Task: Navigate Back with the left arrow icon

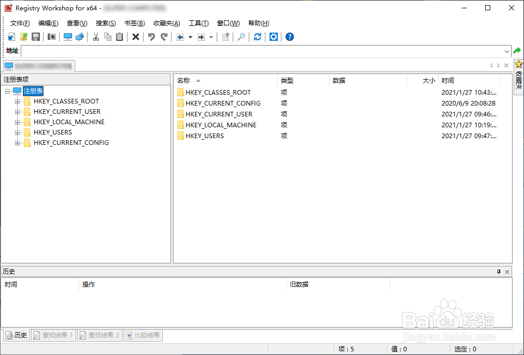Action: pyautogui.click(x=180, y=37)
